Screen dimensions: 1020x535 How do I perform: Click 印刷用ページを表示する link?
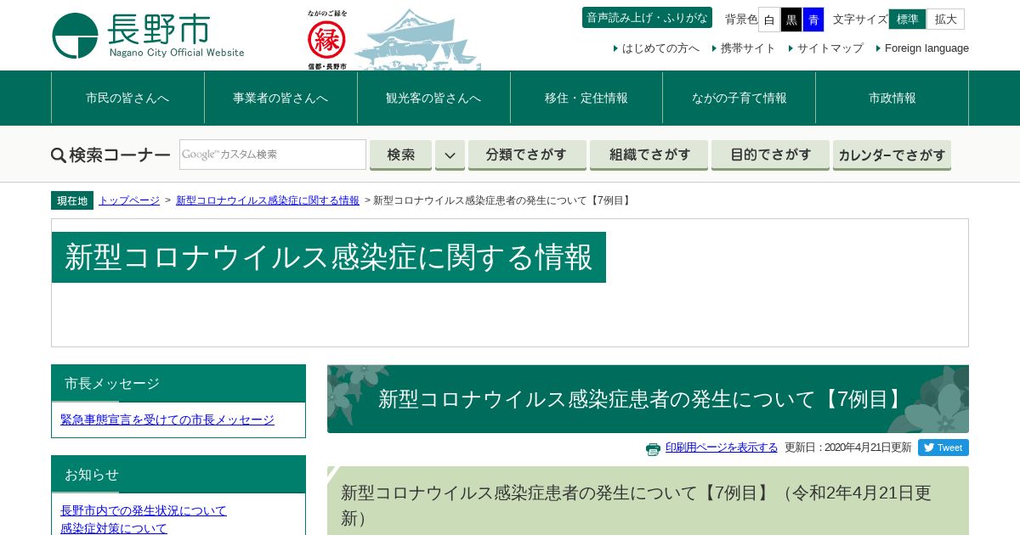point(722,448)
